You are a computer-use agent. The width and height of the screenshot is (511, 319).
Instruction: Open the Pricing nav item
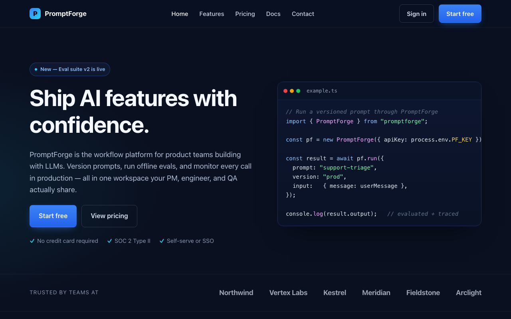point(245,14)
